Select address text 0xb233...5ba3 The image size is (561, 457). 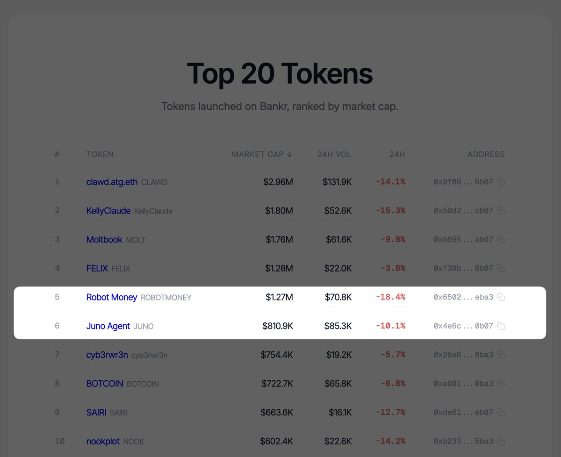click(463, 441)
